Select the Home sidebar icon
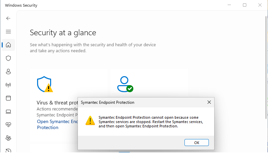This screenshot has width=268, height=153. (8, 45)
